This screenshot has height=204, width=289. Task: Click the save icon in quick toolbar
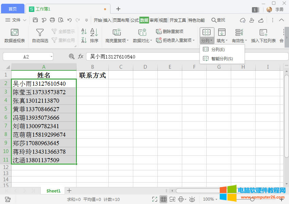tap(35, 20)
